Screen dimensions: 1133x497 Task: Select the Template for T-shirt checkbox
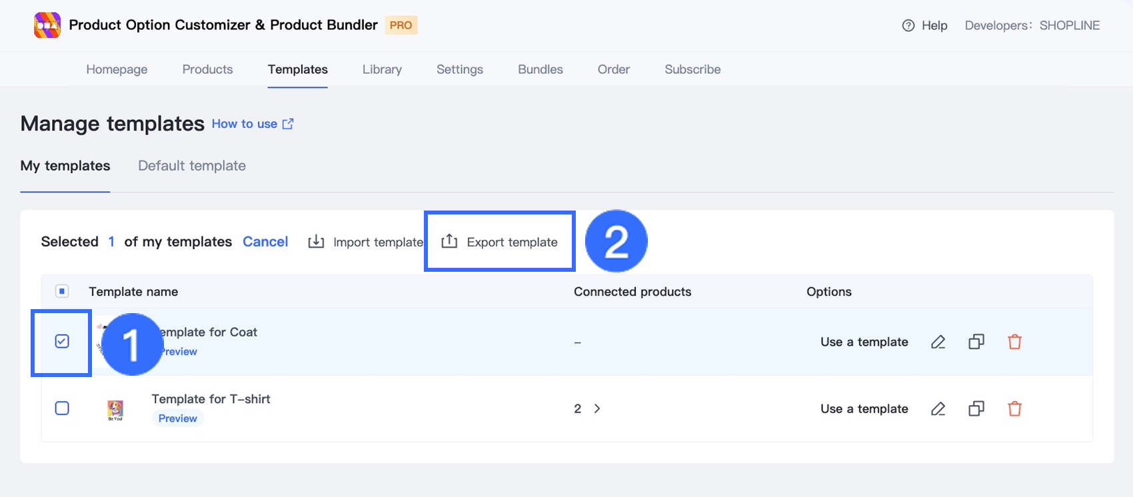click(62, 408)
